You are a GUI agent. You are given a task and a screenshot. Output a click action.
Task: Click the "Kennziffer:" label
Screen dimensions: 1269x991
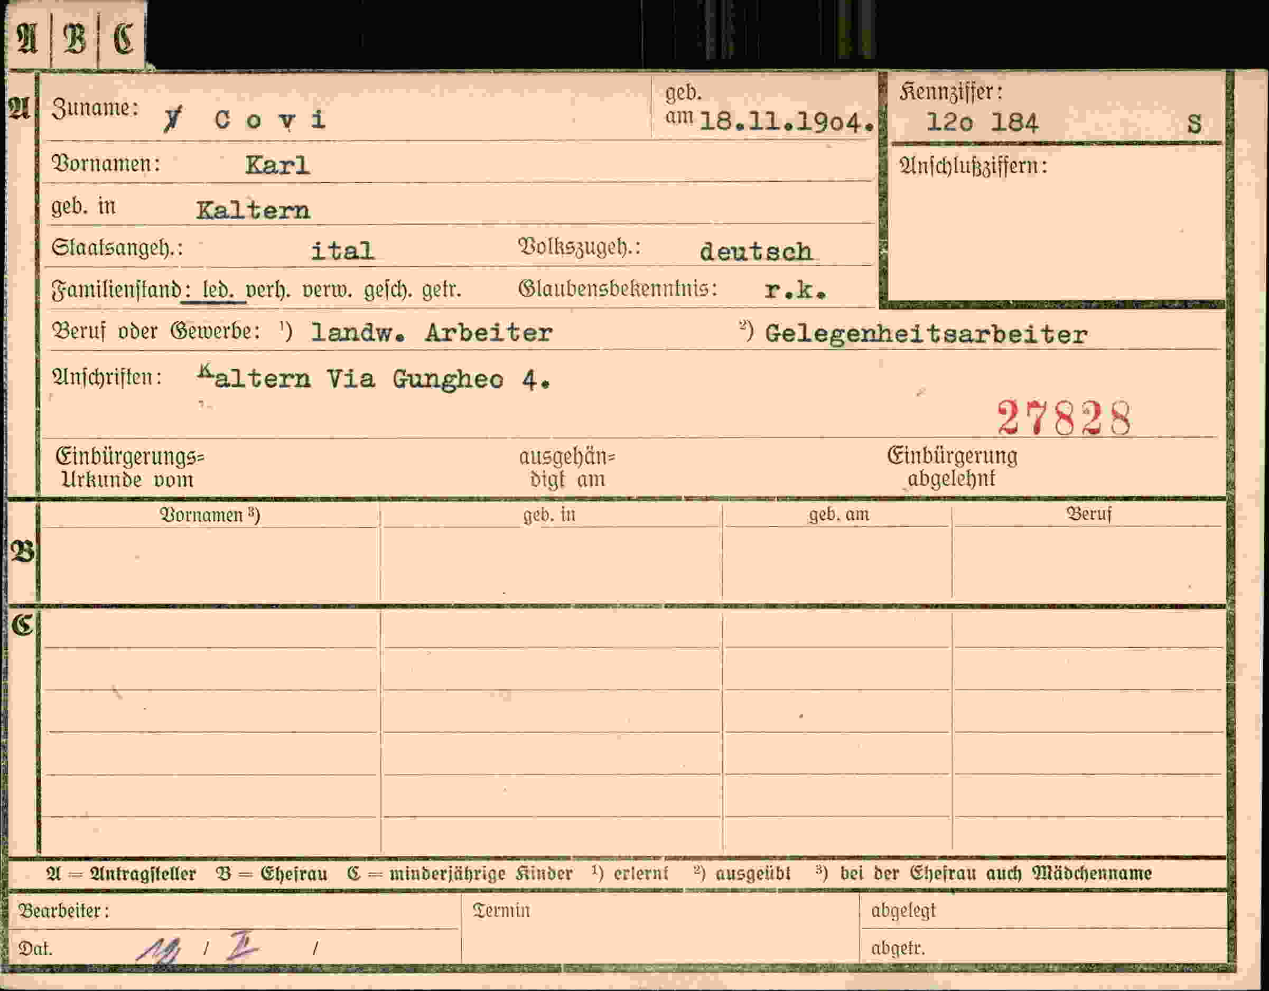pos(950,92)
